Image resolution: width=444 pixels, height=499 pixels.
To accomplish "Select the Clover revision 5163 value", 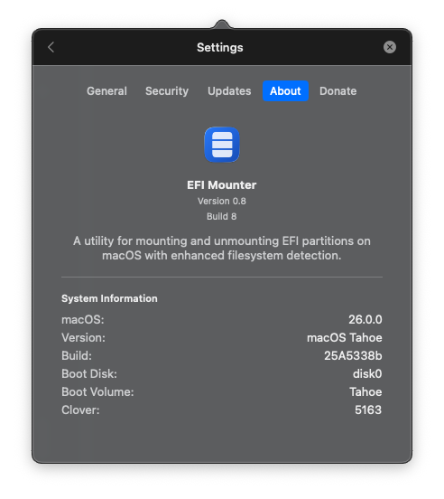I will [x=368, y=410].
